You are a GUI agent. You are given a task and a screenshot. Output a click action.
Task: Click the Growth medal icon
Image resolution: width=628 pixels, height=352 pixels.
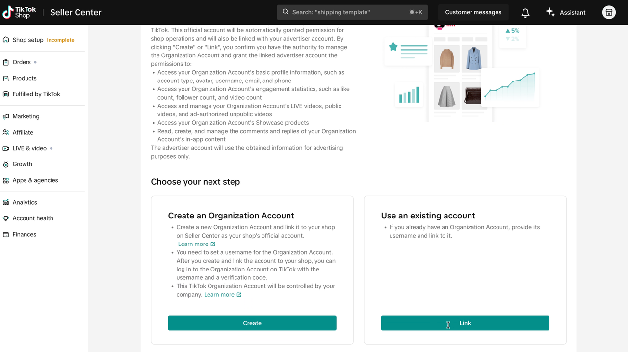(6, 164)
